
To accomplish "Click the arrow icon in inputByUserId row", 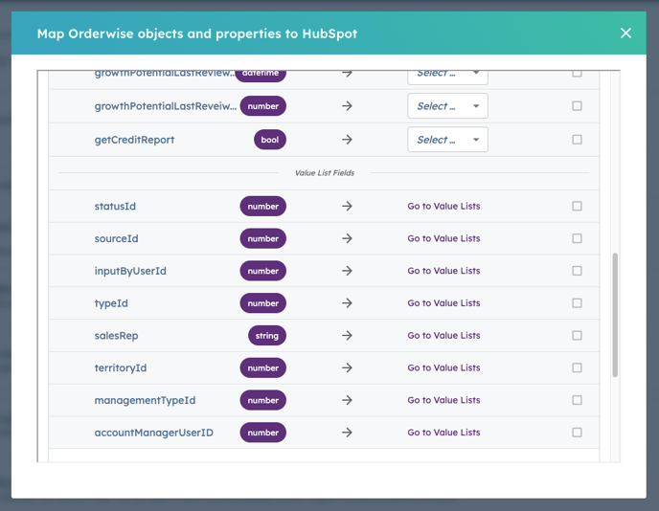I will (347, 271).
